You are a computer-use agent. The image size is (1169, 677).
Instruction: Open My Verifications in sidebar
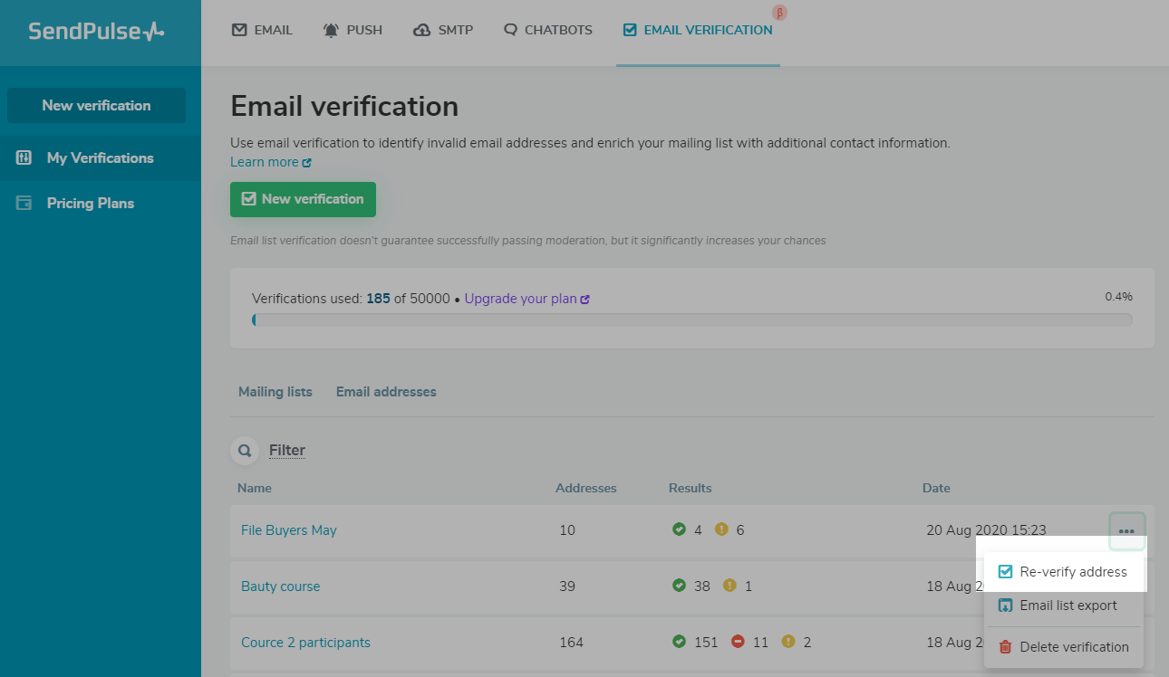(x=101, y=157)
